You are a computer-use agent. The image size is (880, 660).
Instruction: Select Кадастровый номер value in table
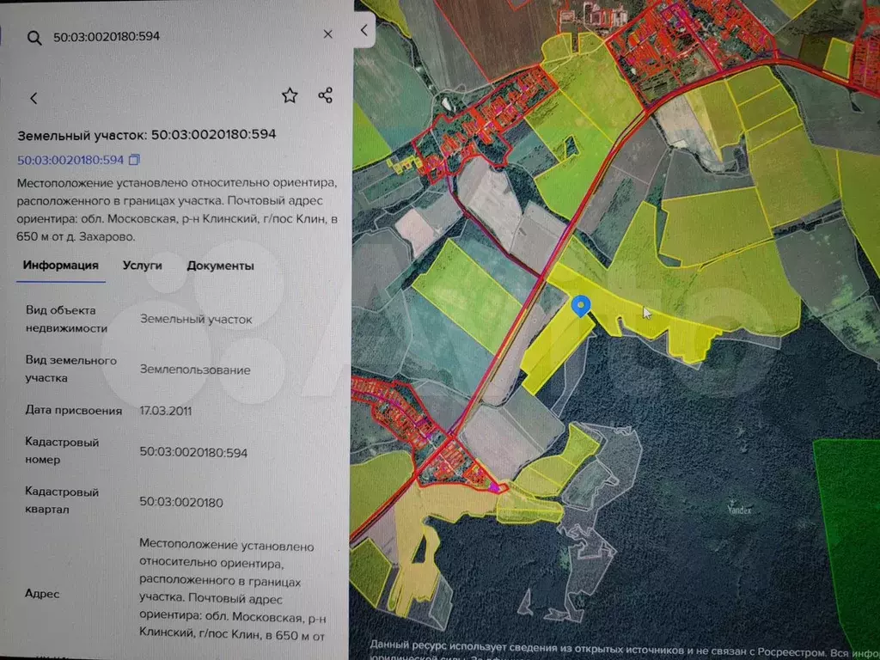click(193, 452)
